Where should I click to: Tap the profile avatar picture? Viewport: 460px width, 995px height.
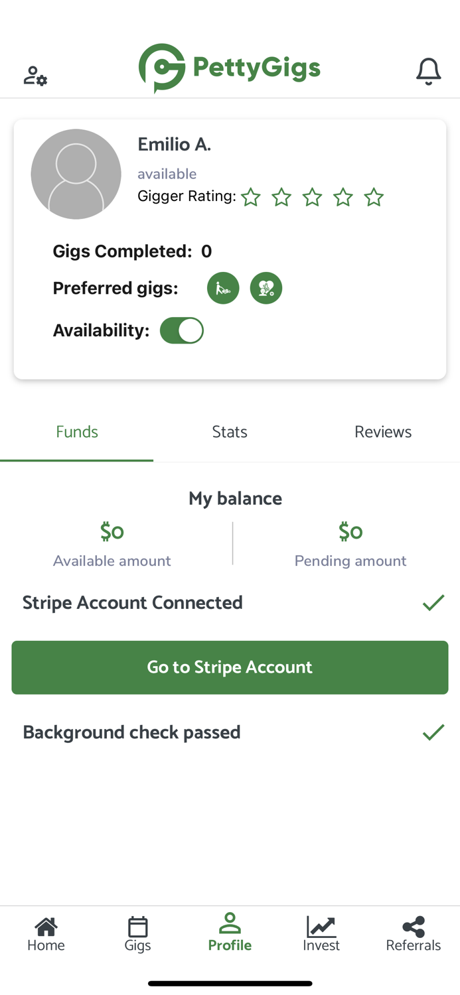tap(76, 174)
